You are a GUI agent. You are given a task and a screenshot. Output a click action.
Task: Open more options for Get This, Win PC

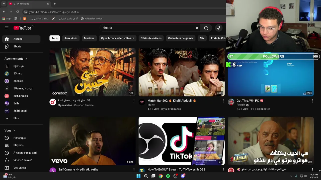(312, 101)
